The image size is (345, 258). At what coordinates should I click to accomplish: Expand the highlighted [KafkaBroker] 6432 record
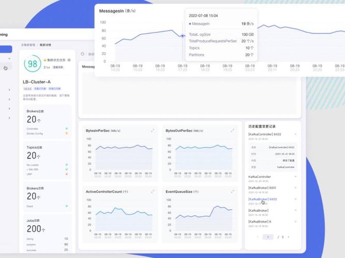tap(295, 199)
